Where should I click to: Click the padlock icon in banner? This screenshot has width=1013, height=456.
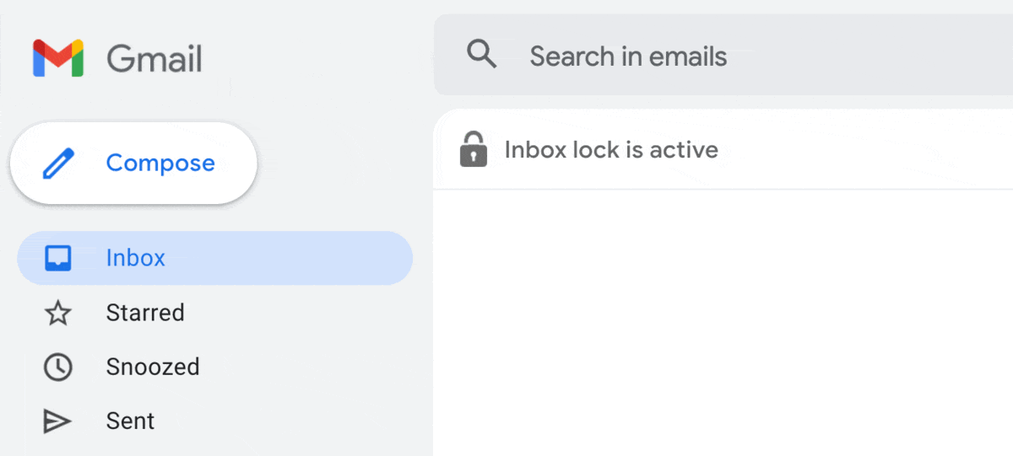(474, 149)
